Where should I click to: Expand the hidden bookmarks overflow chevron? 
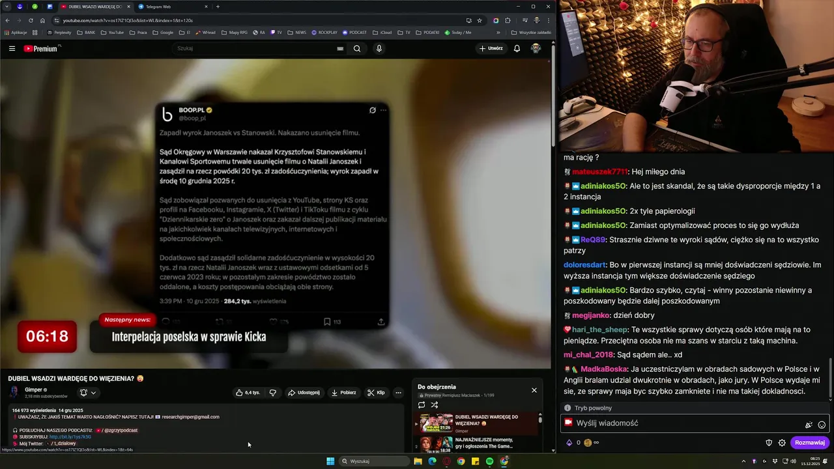(498, 32)
